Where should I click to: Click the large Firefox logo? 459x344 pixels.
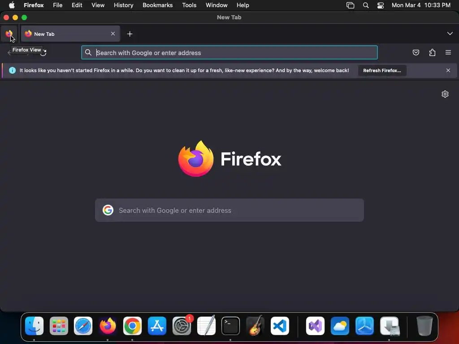coord(196,159)
